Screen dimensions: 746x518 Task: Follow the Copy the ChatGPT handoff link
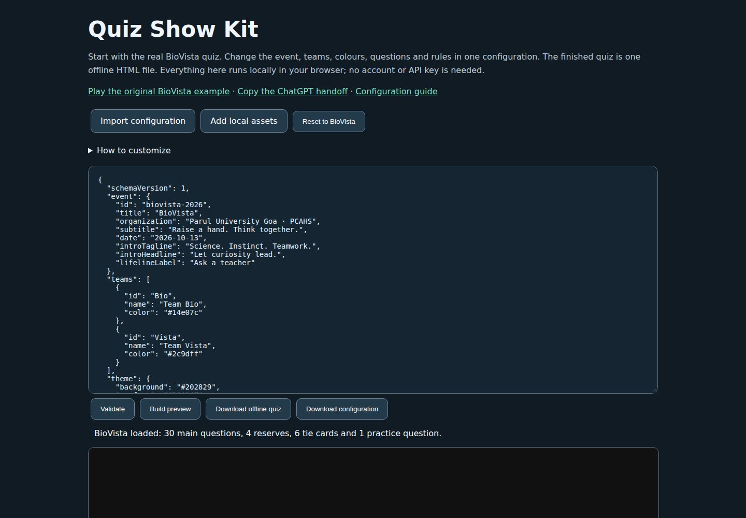click(292, 91)
